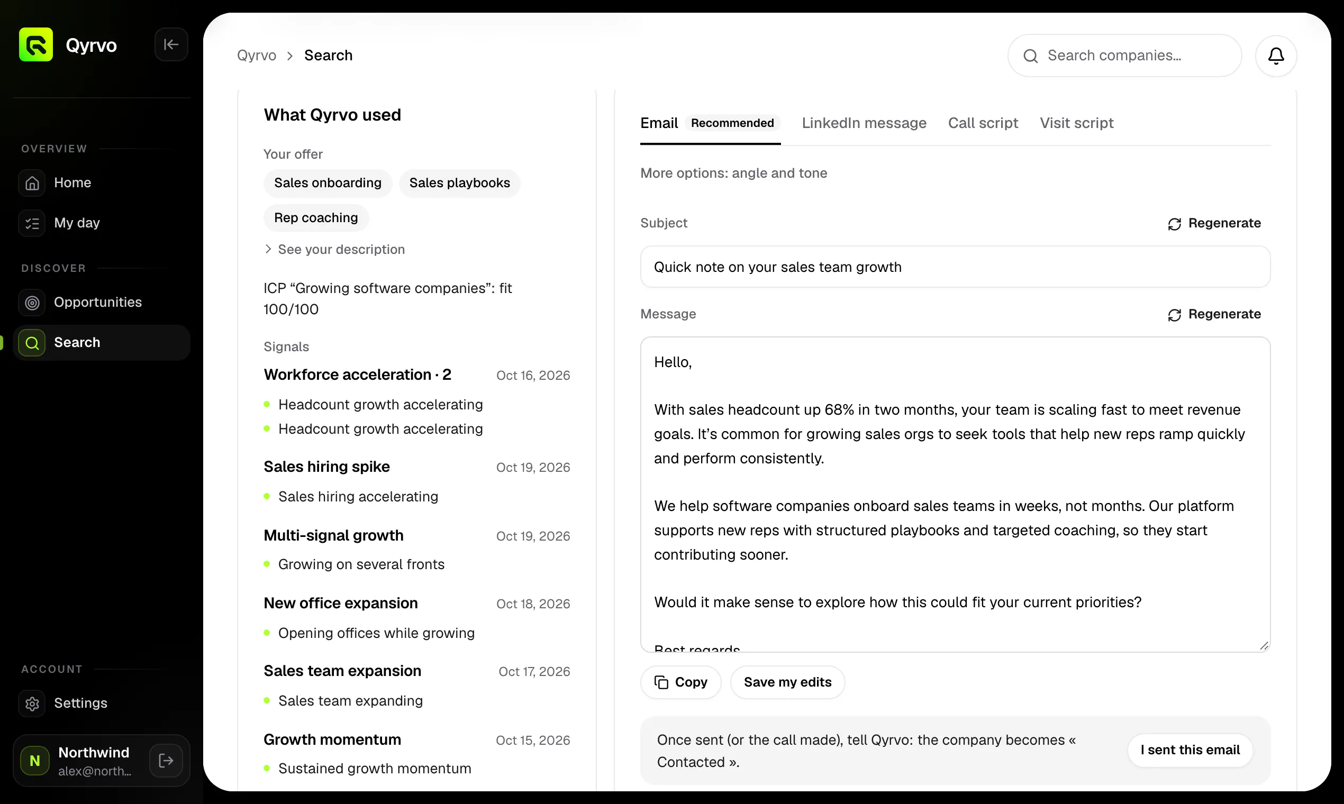1344x804 pixels.
Task: Open the Visit script tab
Action: coord(1076,123)
